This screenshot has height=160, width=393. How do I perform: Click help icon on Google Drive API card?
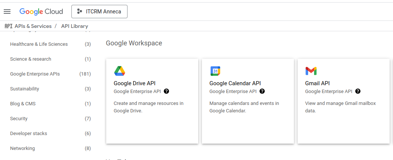coord(166,91)
